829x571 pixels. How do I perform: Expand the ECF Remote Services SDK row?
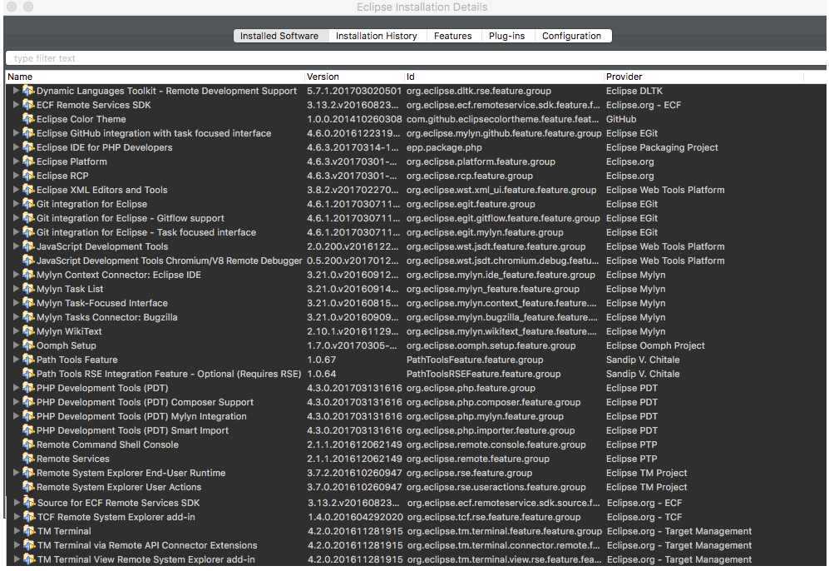16,105
